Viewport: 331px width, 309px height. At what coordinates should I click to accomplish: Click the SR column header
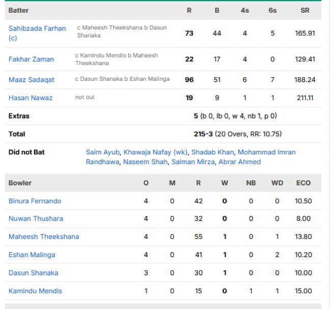point(305,10)
